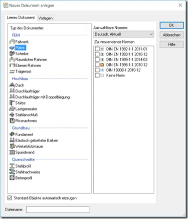
Task: Click the Abbrechen button
Action: pyautogui.click(x=171, y=35)
